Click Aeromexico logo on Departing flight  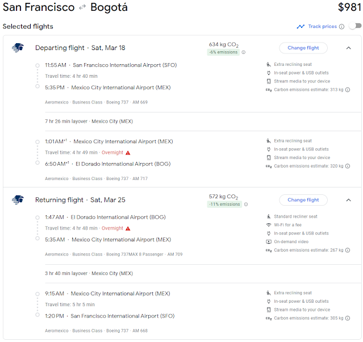18,48
